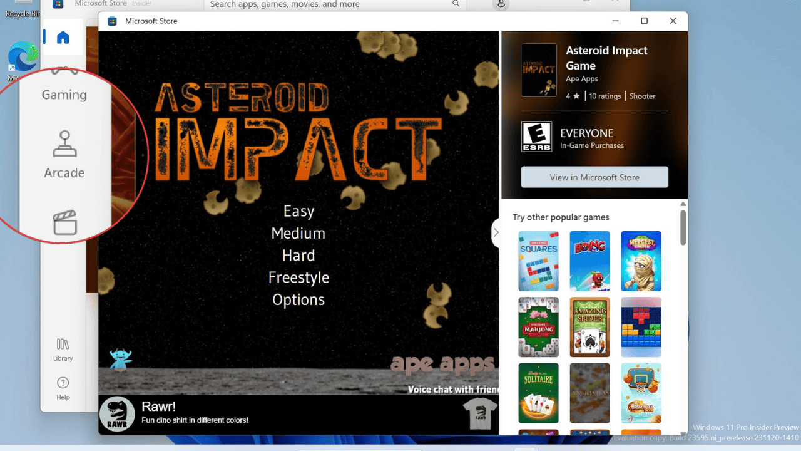Click the scrollbar up arrow in games list

(683, 204)
